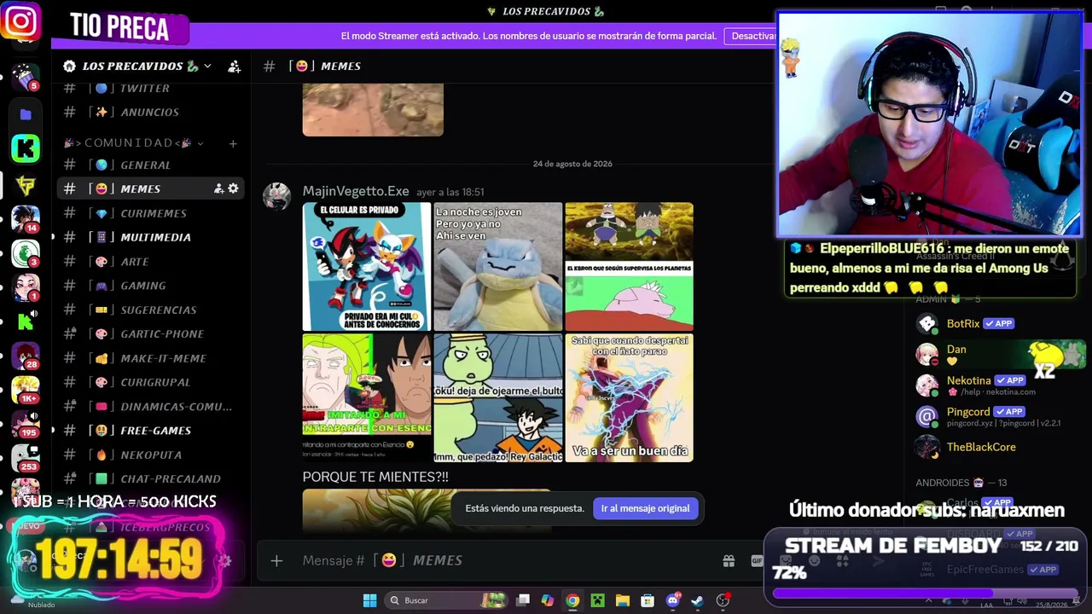The image size is (1092, 614).
Task: Open the Blastoise plush meme image
Action: click(498, 267)
